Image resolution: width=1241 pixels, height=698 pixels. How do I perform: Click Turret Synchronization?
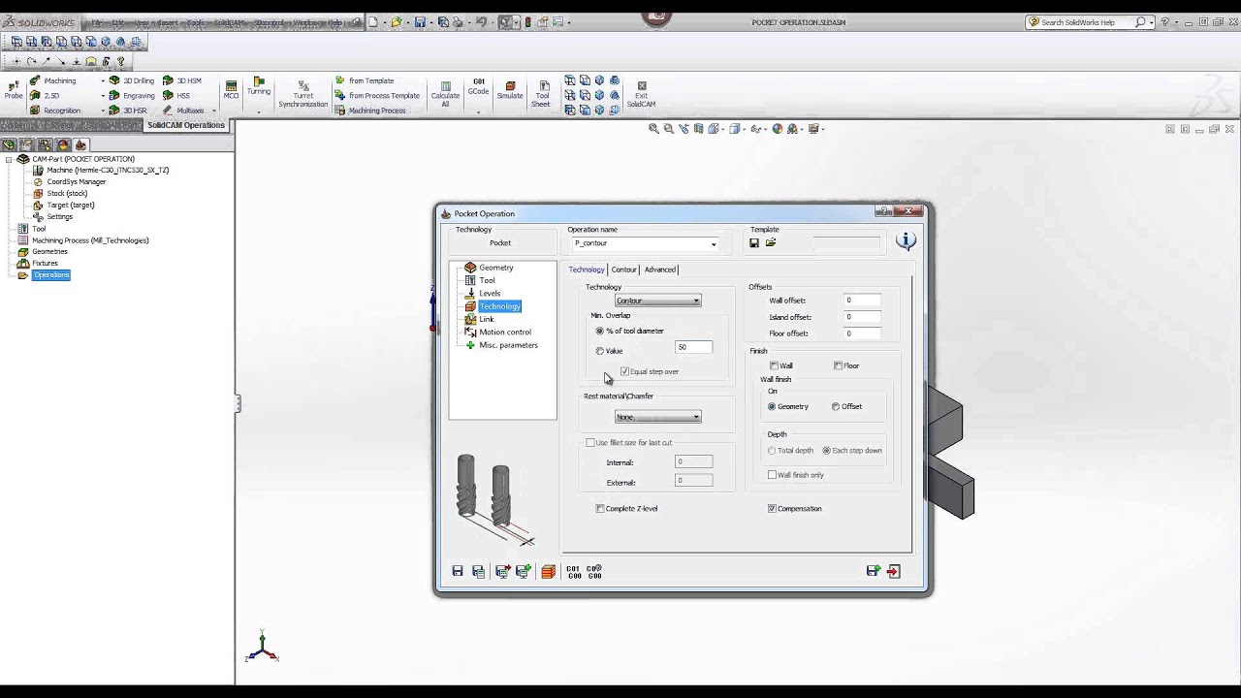(x=302, y=94)
